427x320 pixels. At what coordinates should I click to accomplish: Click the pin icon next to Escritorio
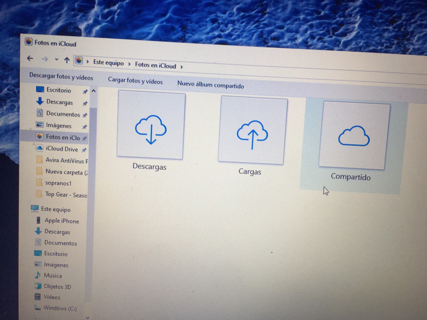pyautogui.click(x=85, y=91)
